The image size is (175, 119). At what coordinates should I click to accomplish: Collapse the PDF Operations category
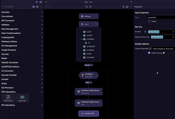[42, 92]
